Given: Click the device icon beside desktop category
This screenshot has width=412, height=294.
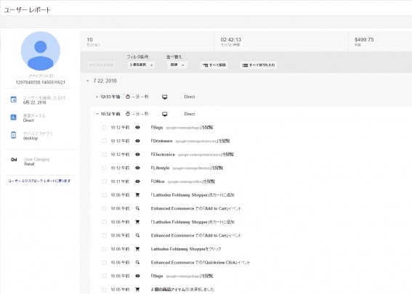Looking at the screenshot, I should (x=13, y=135).
